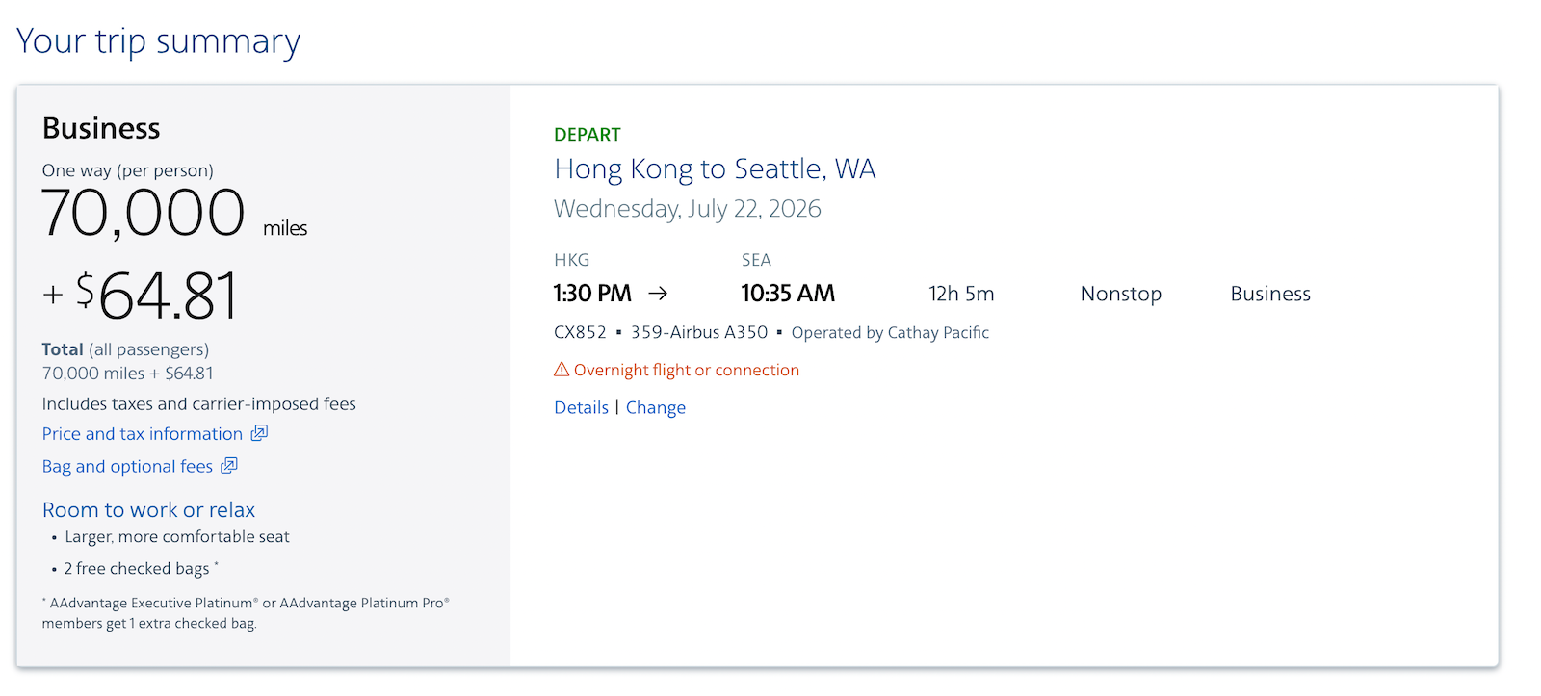The height and width of the screenshot is (696, 1541).
Task: Click external-link icon beside Bag fees
Action: [x=229, y=465]
